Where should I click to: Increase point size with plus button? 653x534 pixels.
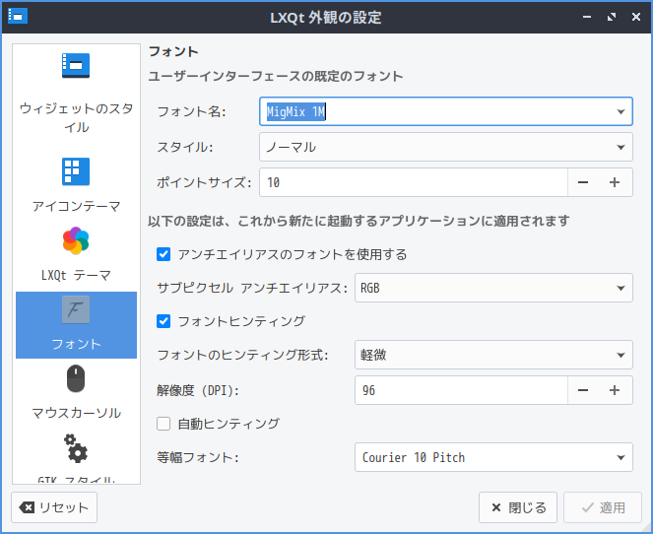[x=615, y=182]
